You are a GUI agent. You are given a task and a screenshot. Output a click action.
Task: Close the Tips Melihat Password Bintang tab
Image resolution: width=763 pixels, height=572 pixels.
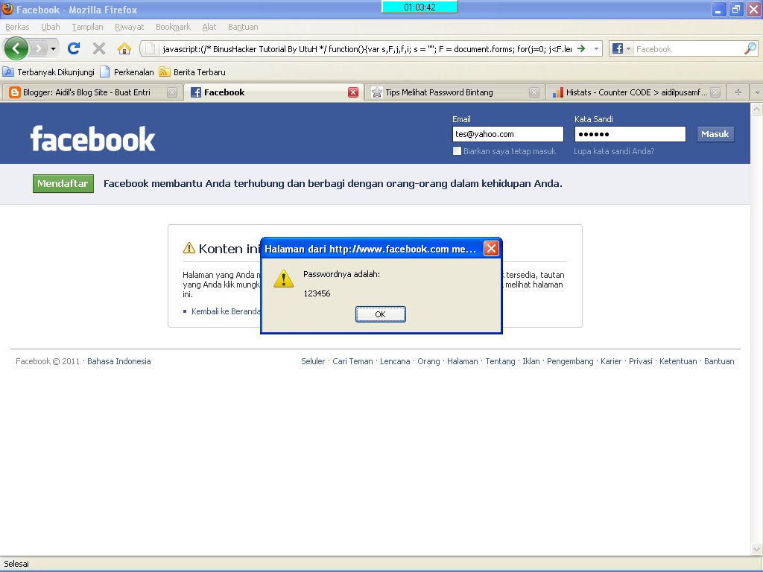coord(534,92)
